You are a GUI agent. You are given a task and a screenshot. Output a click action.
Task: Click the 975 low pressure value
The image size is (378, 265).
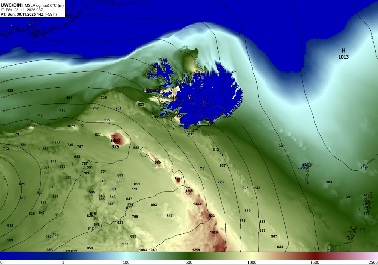tap(115, 147)
